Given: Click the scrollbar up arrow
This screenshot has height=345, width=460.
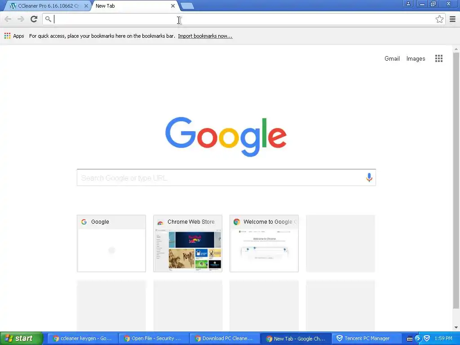Looking at the screenshot, I should click(456, 49).
